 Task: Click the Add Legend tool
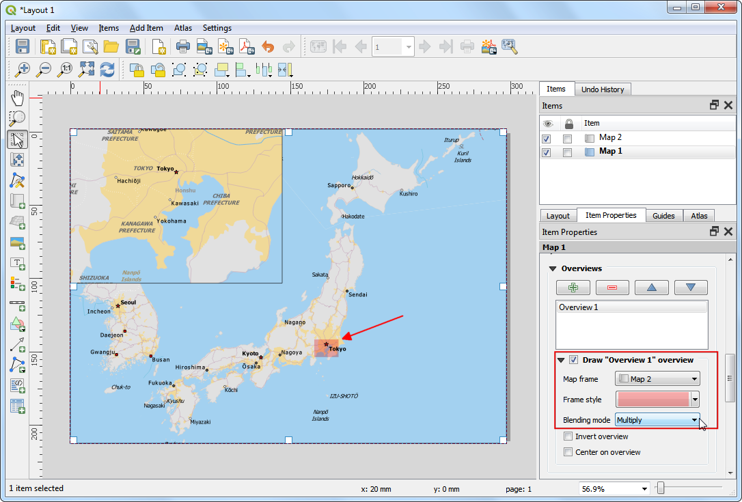click(18, 283)
